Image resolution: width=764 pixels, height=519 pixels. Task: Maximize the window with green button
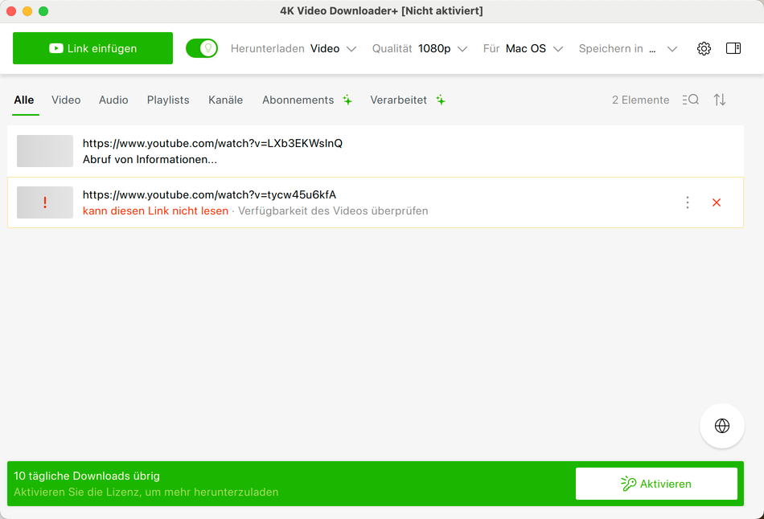(x=43, y=11)
